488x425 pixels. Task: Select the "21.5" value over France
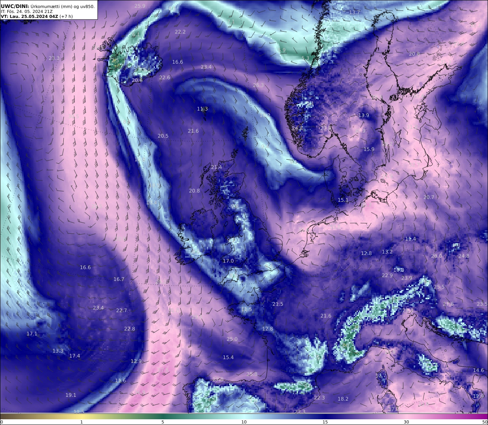[x=278, y=304]
